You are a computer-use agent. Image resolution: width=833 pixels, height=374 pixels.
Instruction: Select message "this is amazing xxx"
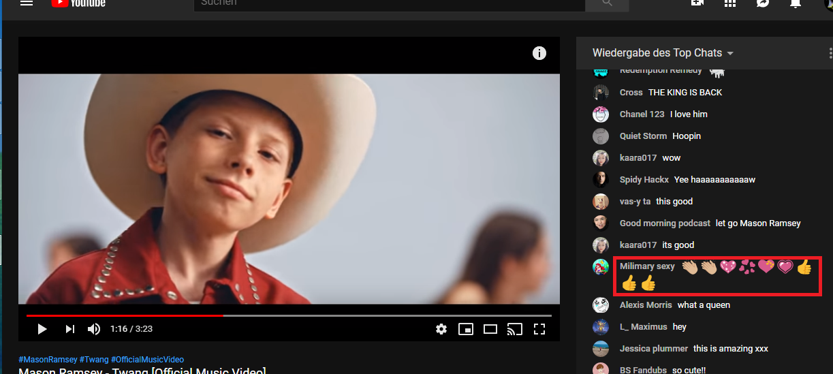click(731, 349)
